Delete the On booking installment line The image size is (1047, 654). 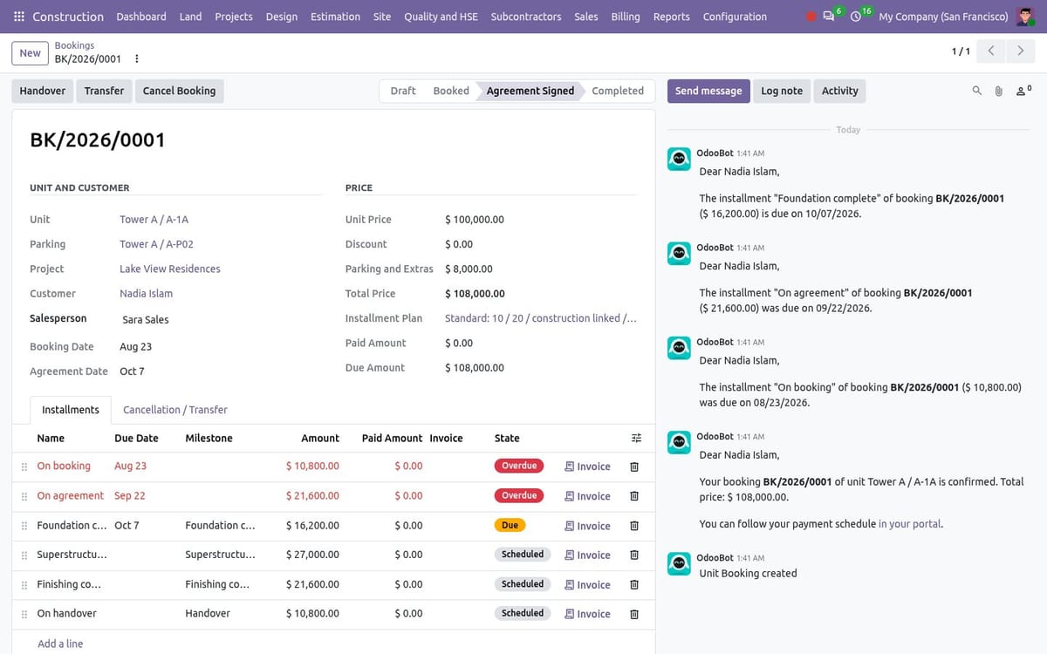point(634,467)
